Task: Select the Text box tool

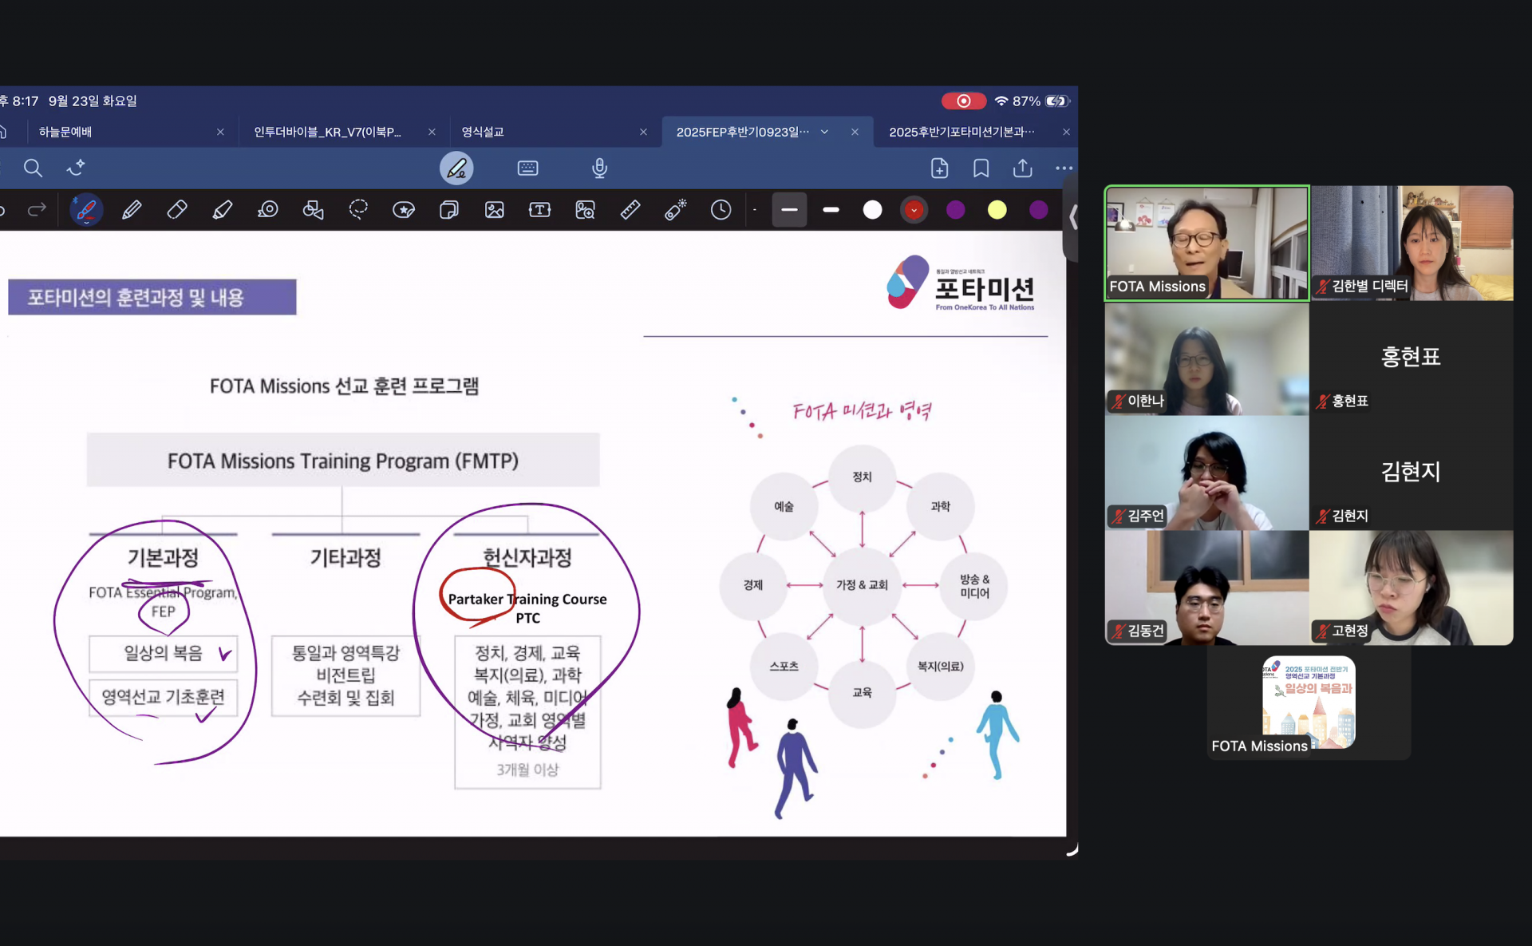Action: [539, 210]
